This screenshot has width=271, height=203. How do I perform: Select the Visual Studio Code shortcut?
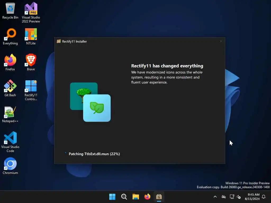click(x=10, y=142)
